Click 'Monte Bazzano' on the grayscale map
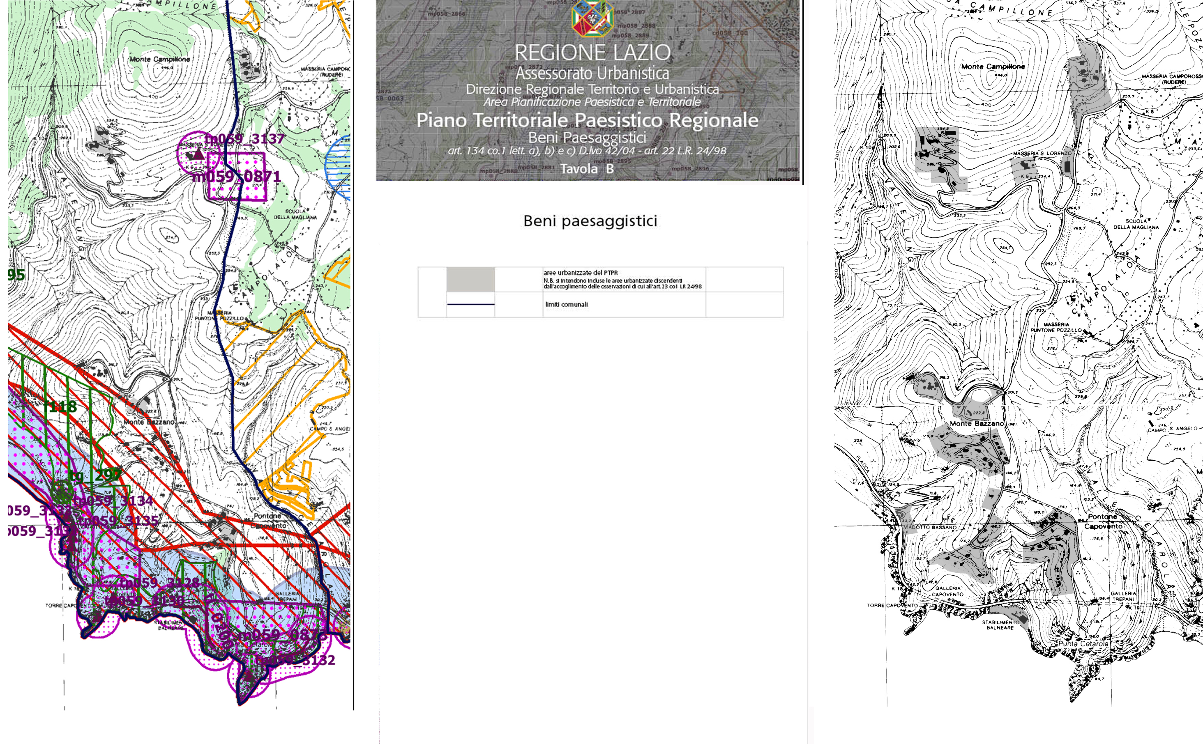This screenshot has width=1203, height=744. click(x=977, y=424)
